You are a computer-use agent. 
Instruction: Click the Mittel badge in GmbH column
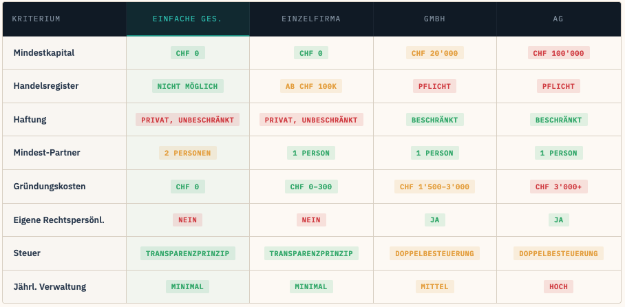pyautogui.click(x=434, y=286)
